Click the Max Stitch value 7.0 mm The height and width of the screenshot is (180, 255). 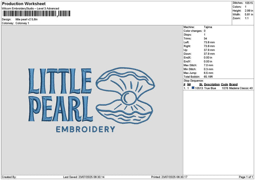(208, 65)
